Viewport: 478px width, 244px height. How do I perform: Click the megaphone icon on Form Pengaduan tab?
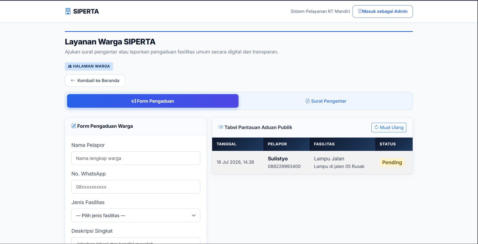point(134,101)
